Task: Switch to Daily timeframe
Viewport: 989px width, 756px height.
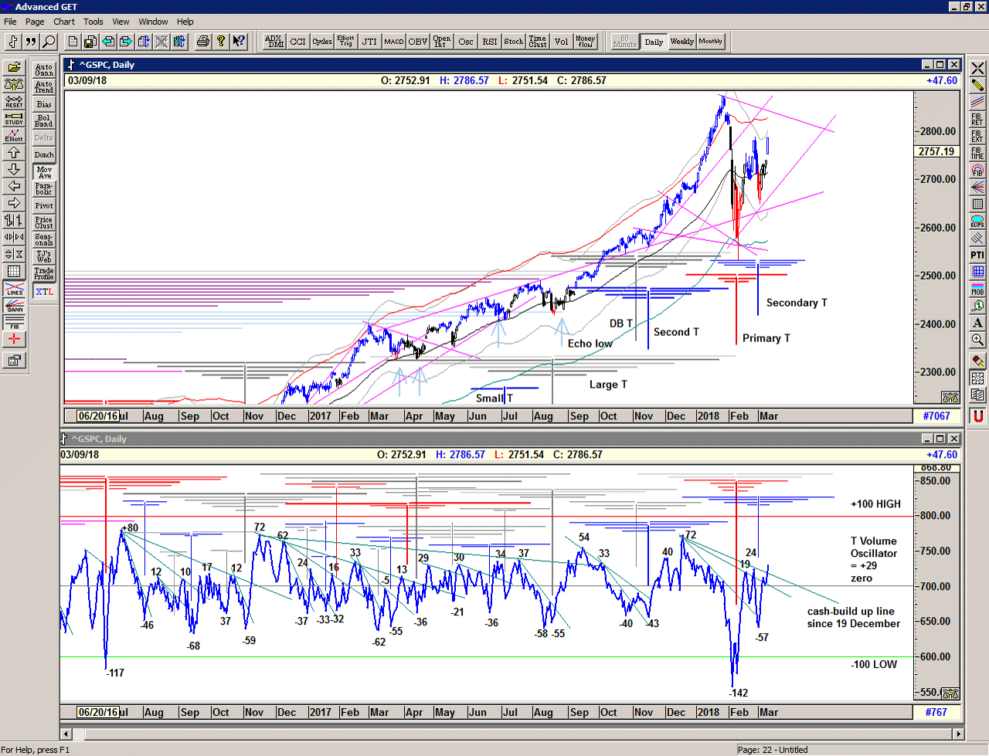Action: pos(654,42)
